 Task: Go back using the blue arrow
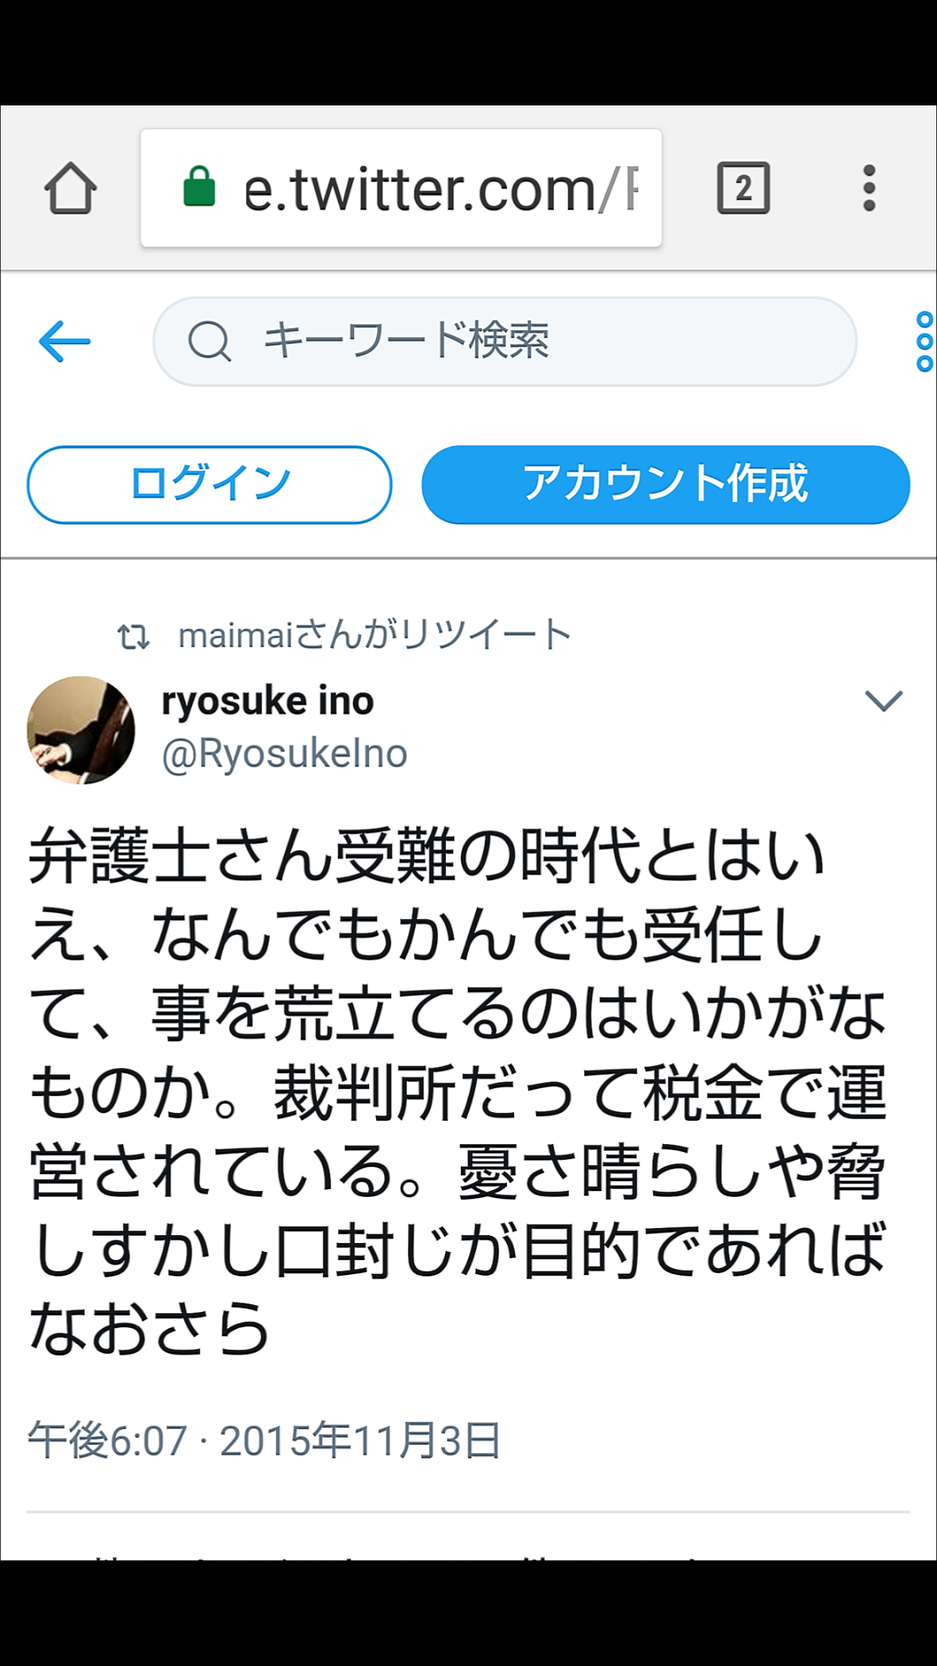pos(64,341)
